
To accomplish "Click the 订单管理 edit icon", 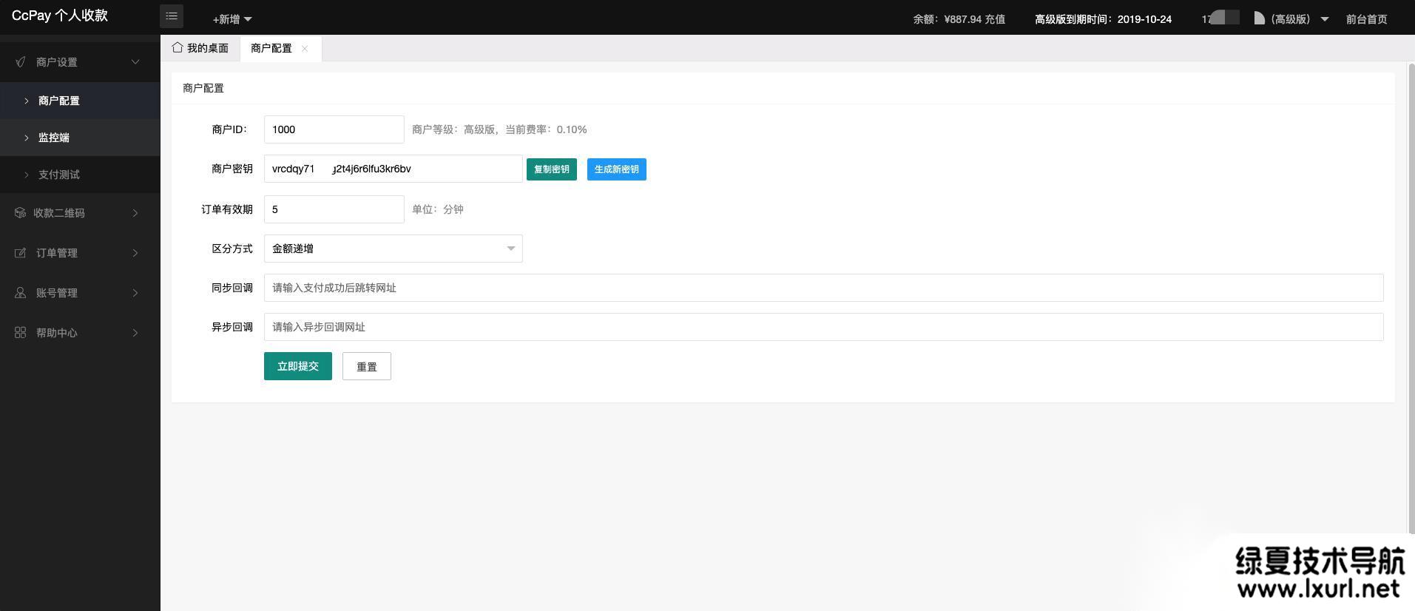I will (20, 253).
